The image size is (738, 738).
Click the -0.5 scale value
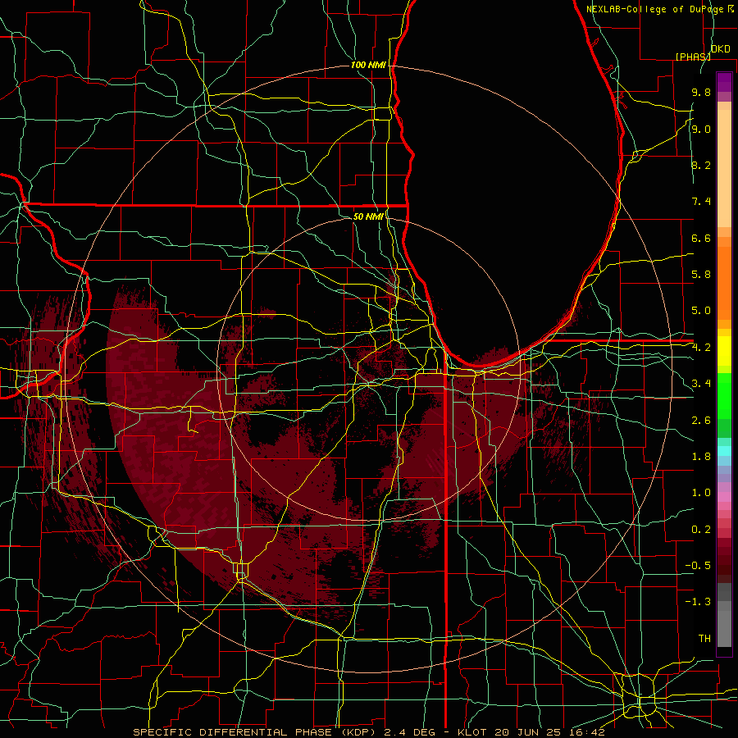point(698,566)
